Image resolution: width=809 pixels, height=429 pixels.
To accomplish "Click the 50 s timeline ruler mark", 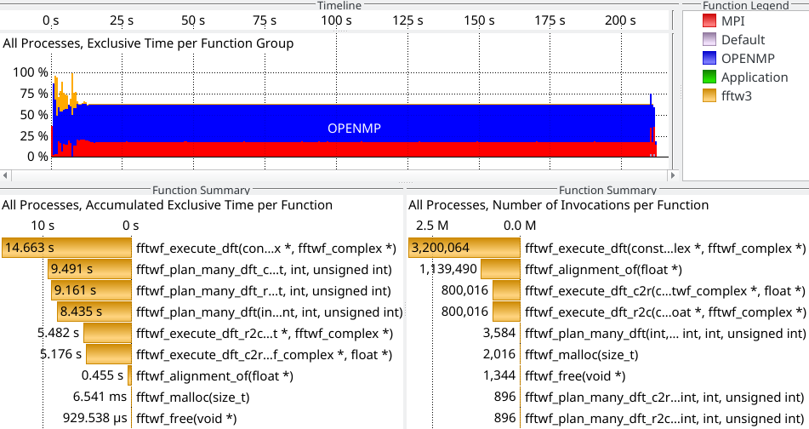I will click(x=193, y=20).
